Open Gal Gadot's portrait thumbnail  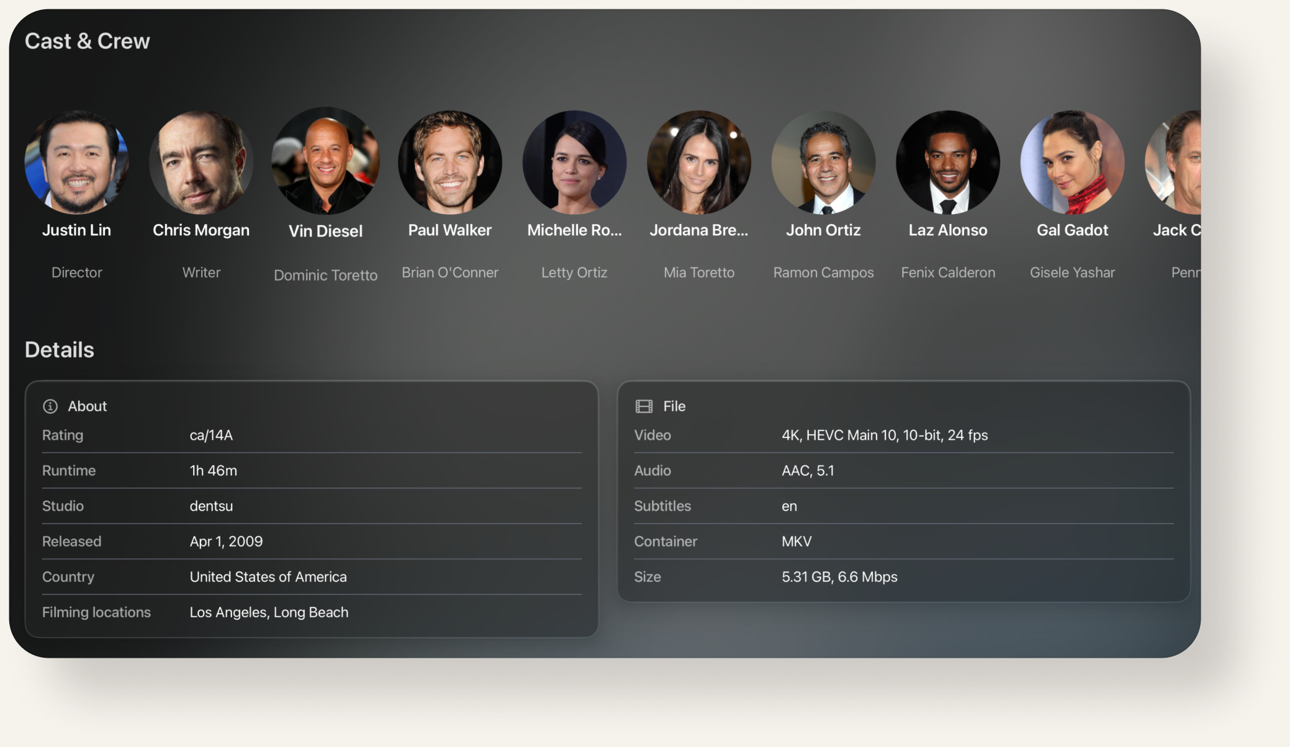tap(1073, 163)
